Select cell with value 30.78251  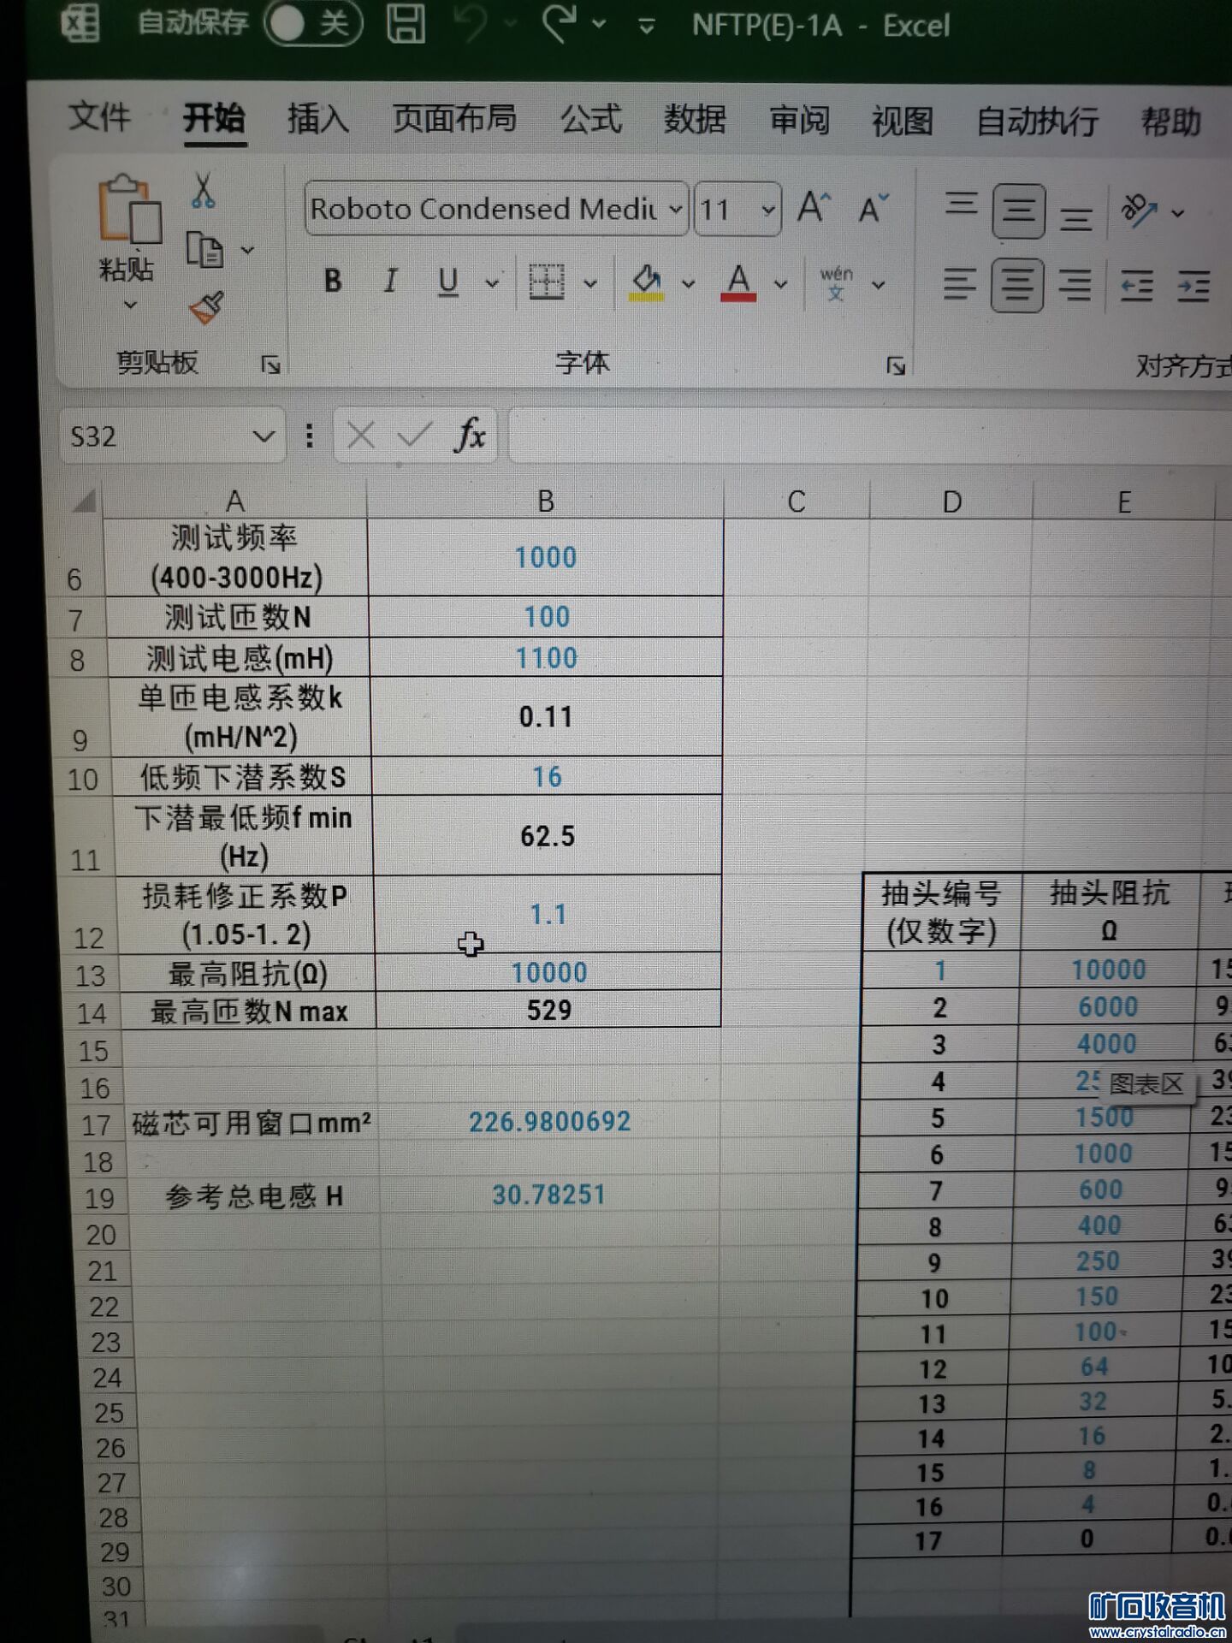point(549,1195)
